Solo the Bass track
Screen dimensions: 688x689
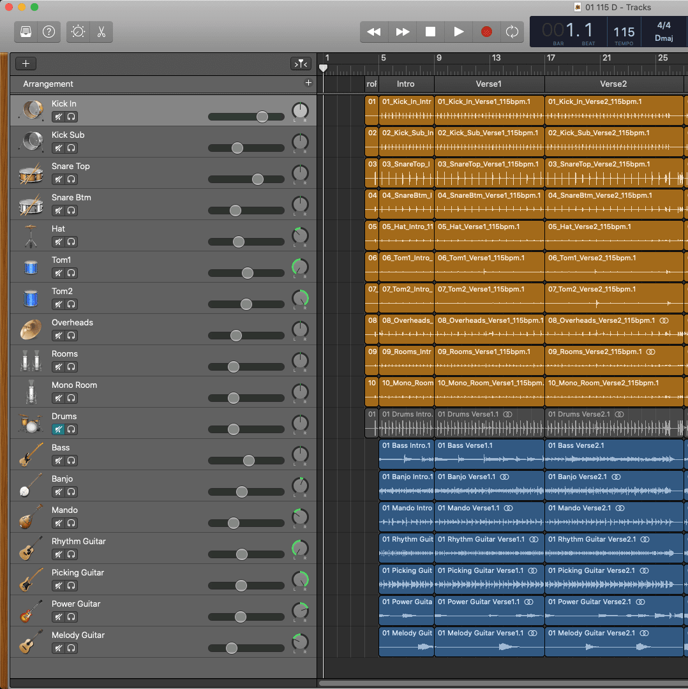pos(71,461)
